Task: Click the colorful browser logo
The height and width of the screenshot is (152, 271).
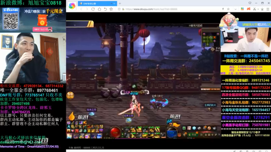Action: [72, 6]
